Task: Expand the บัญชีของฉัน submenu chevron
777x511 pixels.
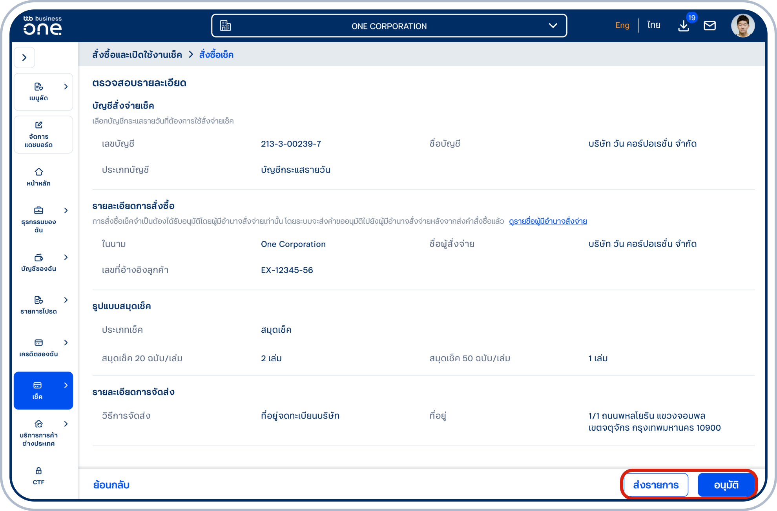Action: point(66,257)
